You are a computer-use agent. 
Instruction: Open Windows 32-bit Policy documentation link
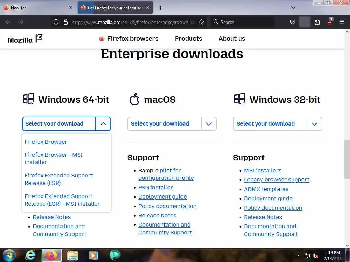[273, 208]
